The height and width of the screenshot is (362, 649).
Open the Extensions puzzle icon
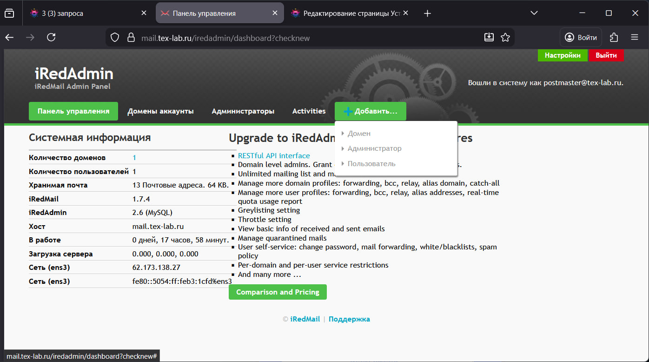[614, 37]
